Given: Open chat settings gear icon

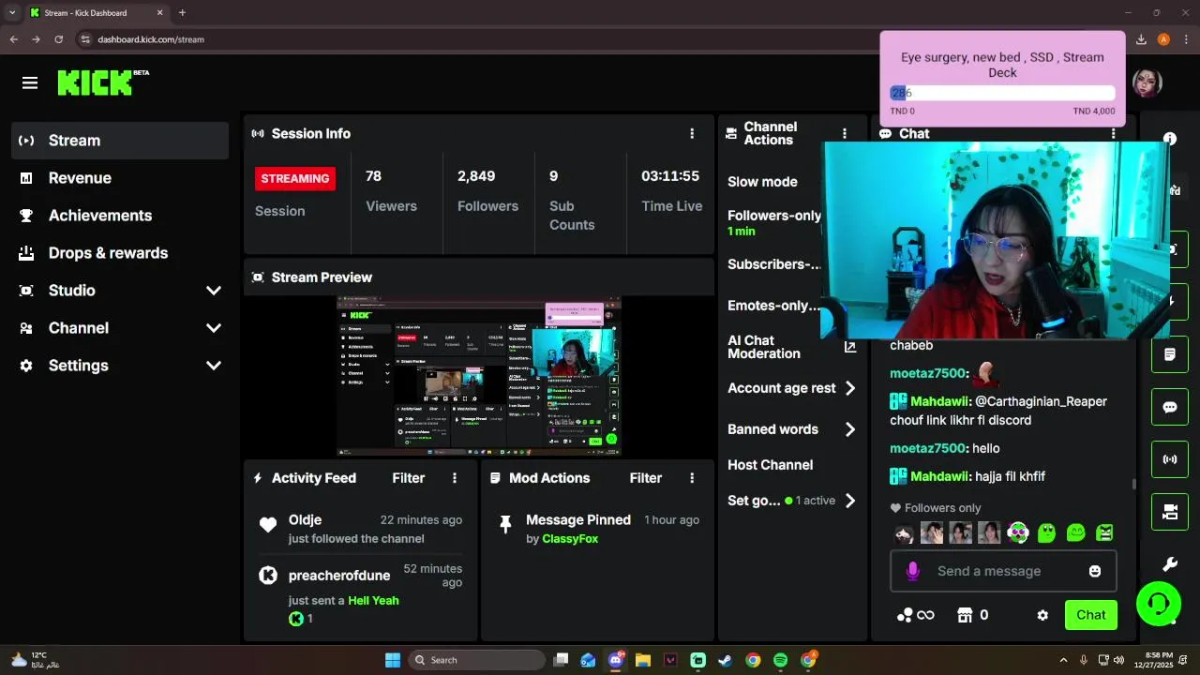Looking at the screenshot, I should tap(1042, 615).
